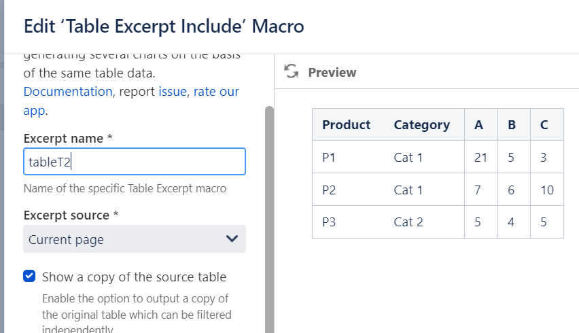Open the Documentation link
579x333 pixels.
[68, 91]
